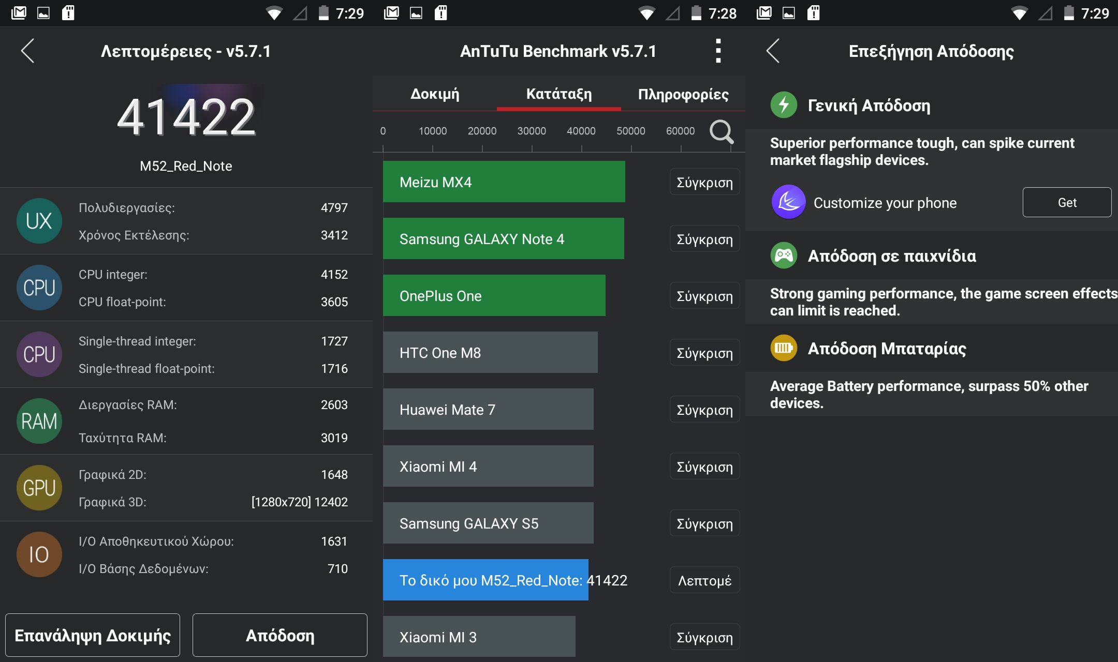Tap the search magnifier icon in rankings

pos(722,131)
